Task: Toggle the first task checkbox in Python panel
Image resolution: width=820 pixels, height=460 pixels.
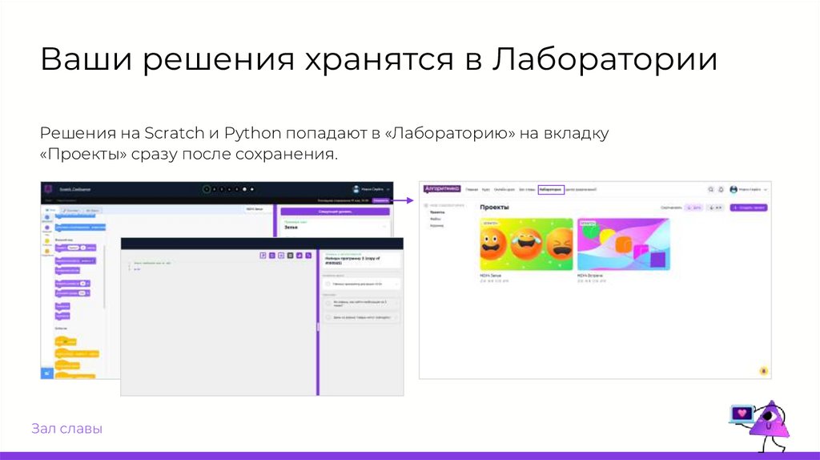Action: click(328, 284)
